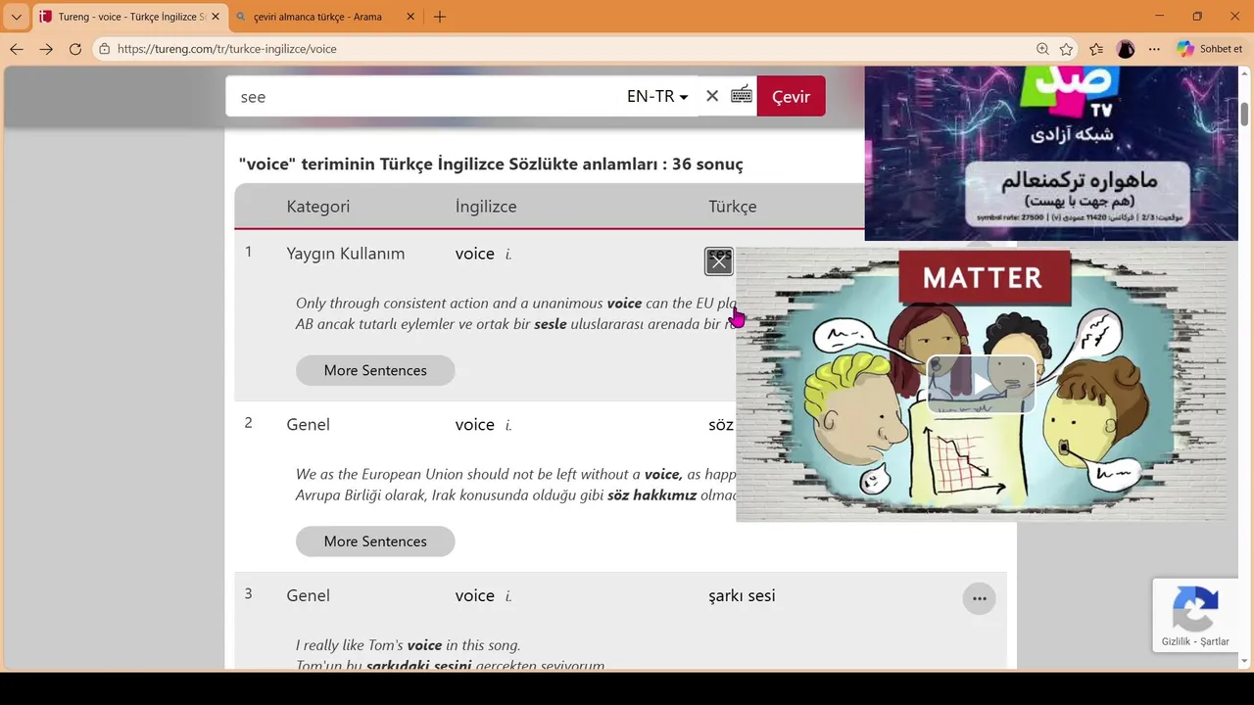Focus the search field containing 'see'
This screenshot has width=1254, height=705.
pyautogui.click(x=421, y=96)
